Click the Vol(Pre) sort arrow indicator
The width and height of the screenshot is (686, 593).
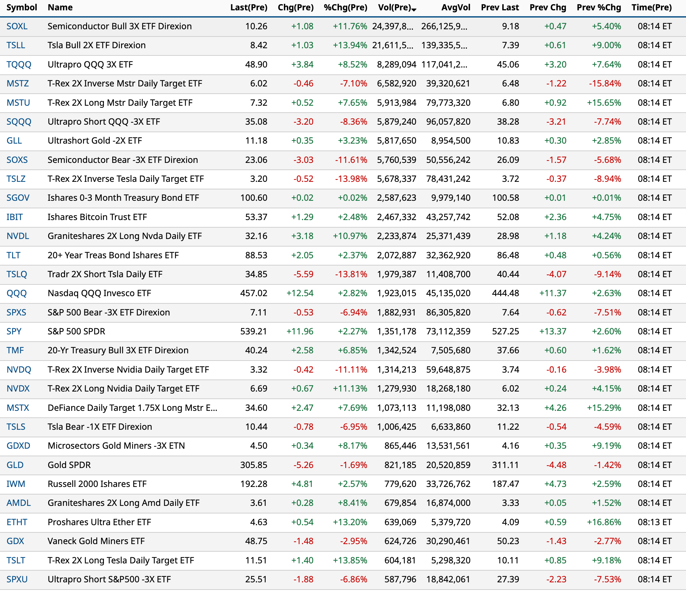pyautogui.click(x=414, y=10)
